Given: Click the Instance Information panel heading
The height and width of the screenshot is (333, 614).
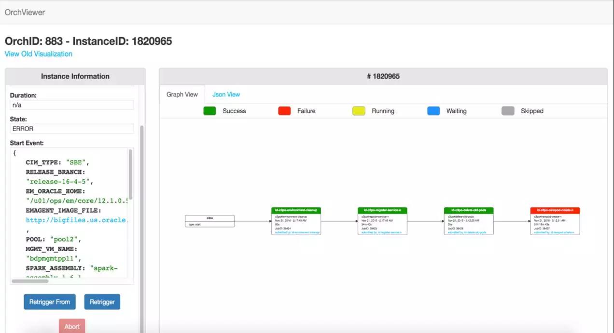Looking at the screenshot, I should tap(75, 76).
